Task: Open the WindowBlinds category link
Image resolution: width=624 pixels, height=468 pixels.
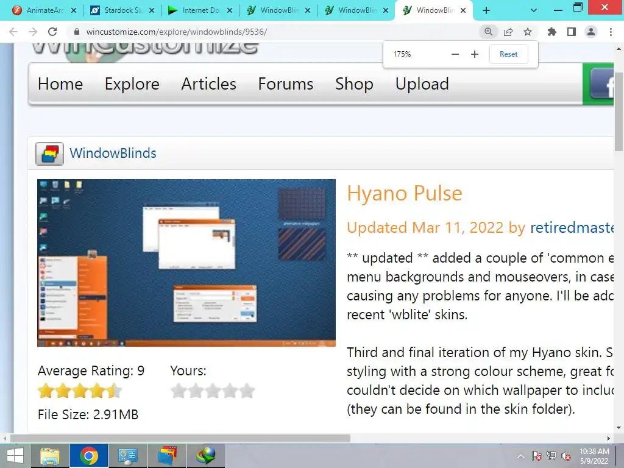Action: point(113,153)
